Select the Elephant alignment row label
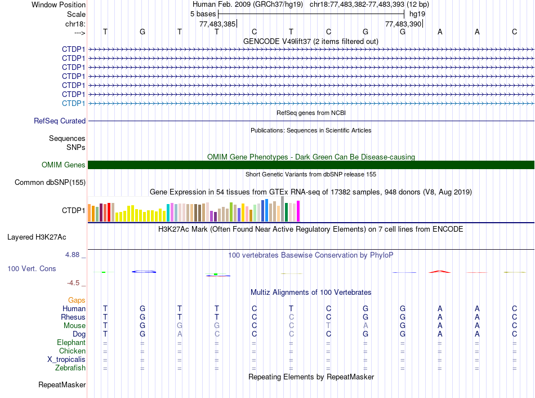This screenshot has height=398, width=535. tap(71, 342)
